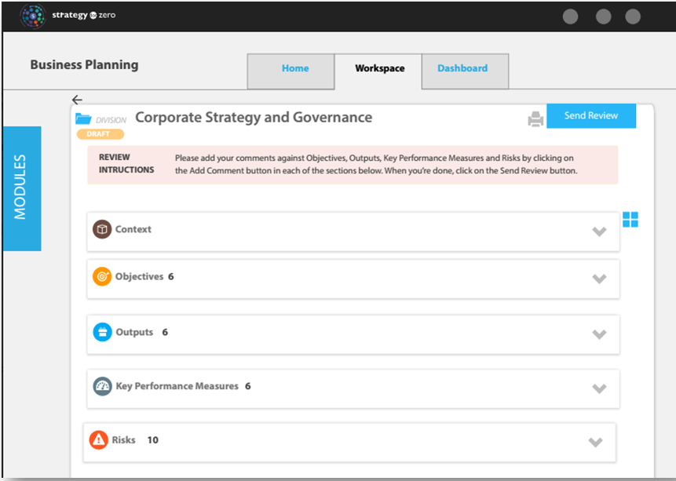Expand the Objectives section chevron
This screenshot has height=481, width=676.
coord(599,279)
